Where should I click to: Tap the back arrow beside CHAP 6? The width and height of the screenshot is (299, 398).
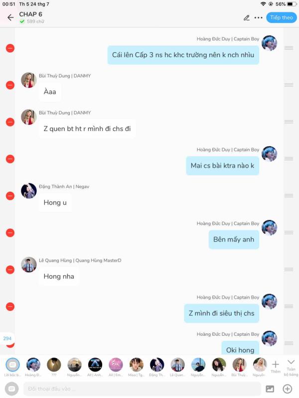click(10, 17)
